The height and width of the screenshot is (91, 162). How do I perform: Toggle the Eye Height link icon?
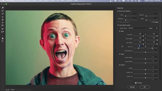tap(145, 38)
